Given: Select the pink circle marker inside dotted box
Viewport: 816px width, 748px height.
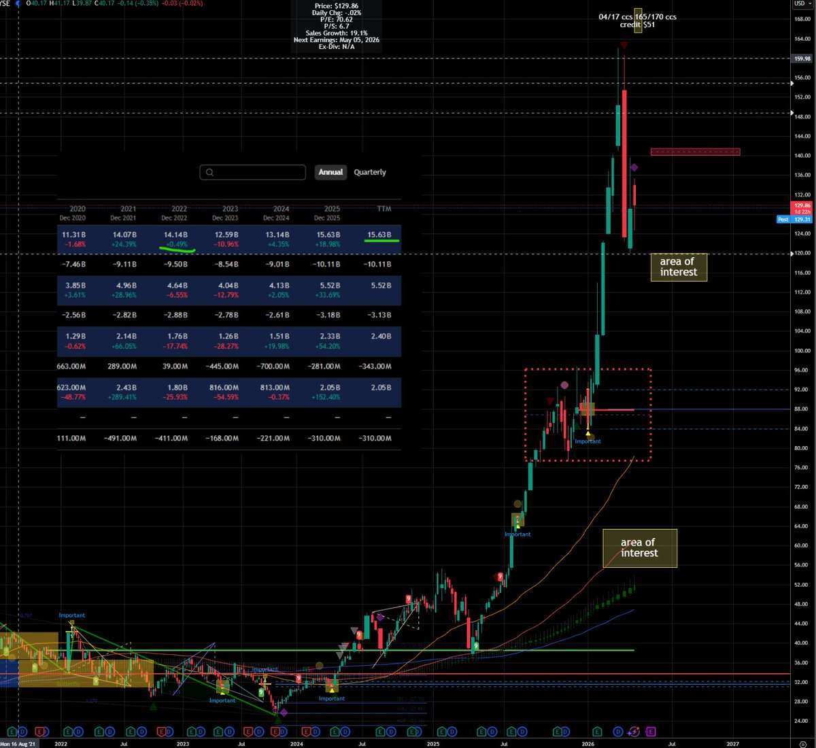Looking at the screenshot, I should point(564,385).
